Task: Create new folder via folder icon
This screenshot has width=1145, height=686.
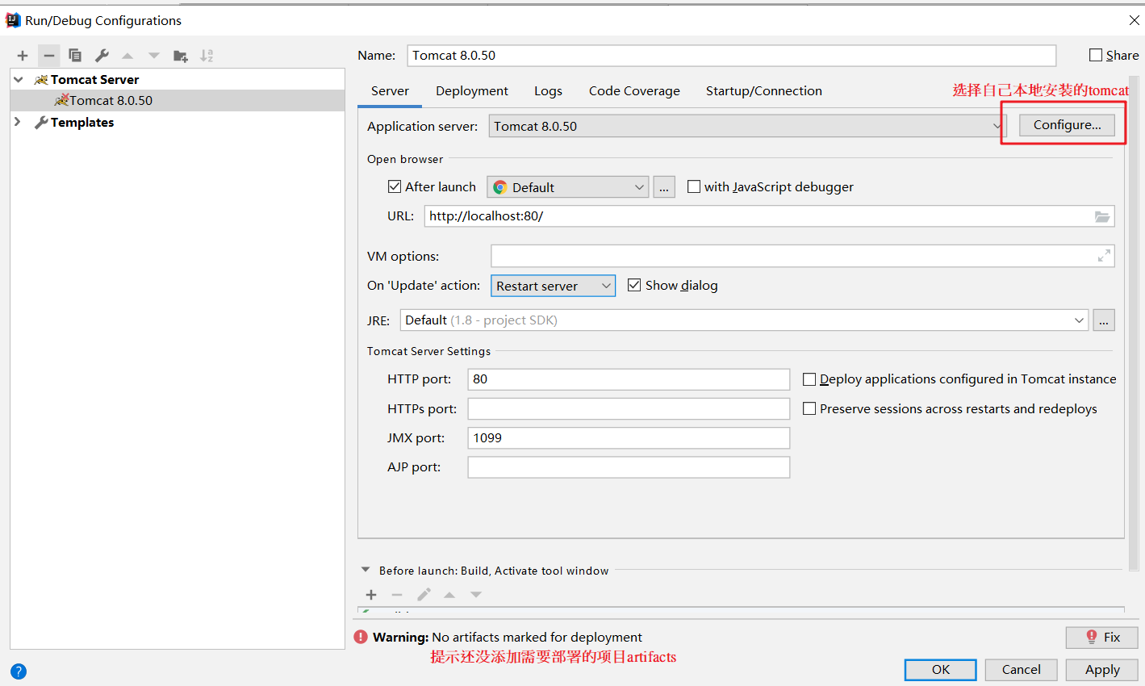Action: click(x=181, y=56)
